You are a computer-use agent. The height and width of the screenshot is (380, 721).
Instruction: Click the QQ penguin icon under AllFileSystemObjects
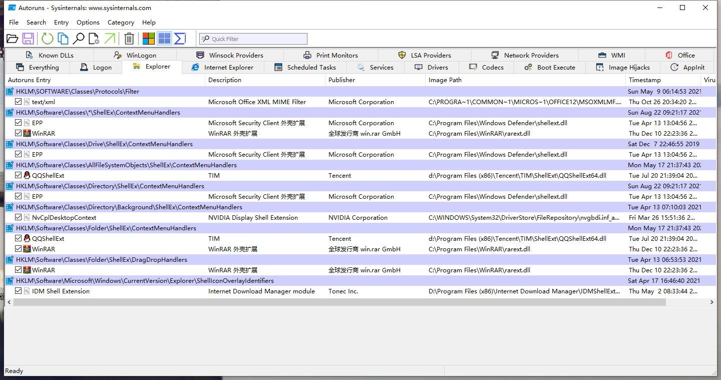(27, 175)
